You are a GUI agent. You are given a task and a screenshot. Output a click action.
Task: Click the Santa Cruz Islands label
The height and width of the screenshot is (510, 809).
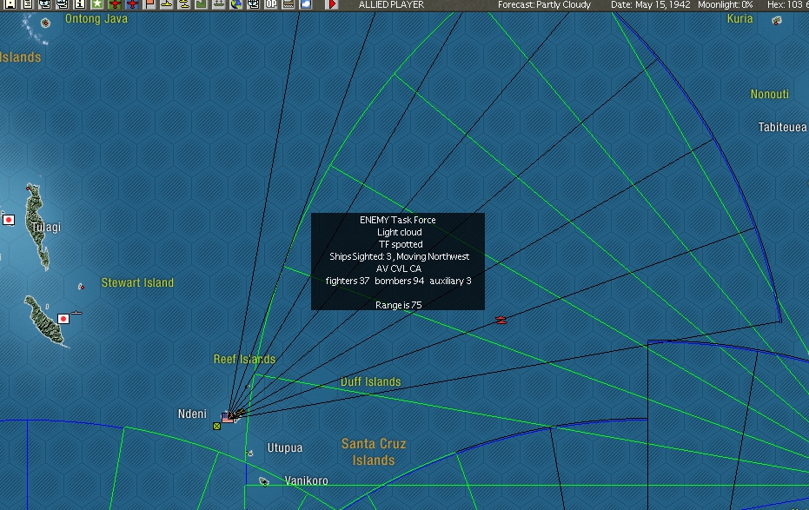point(374,452)
